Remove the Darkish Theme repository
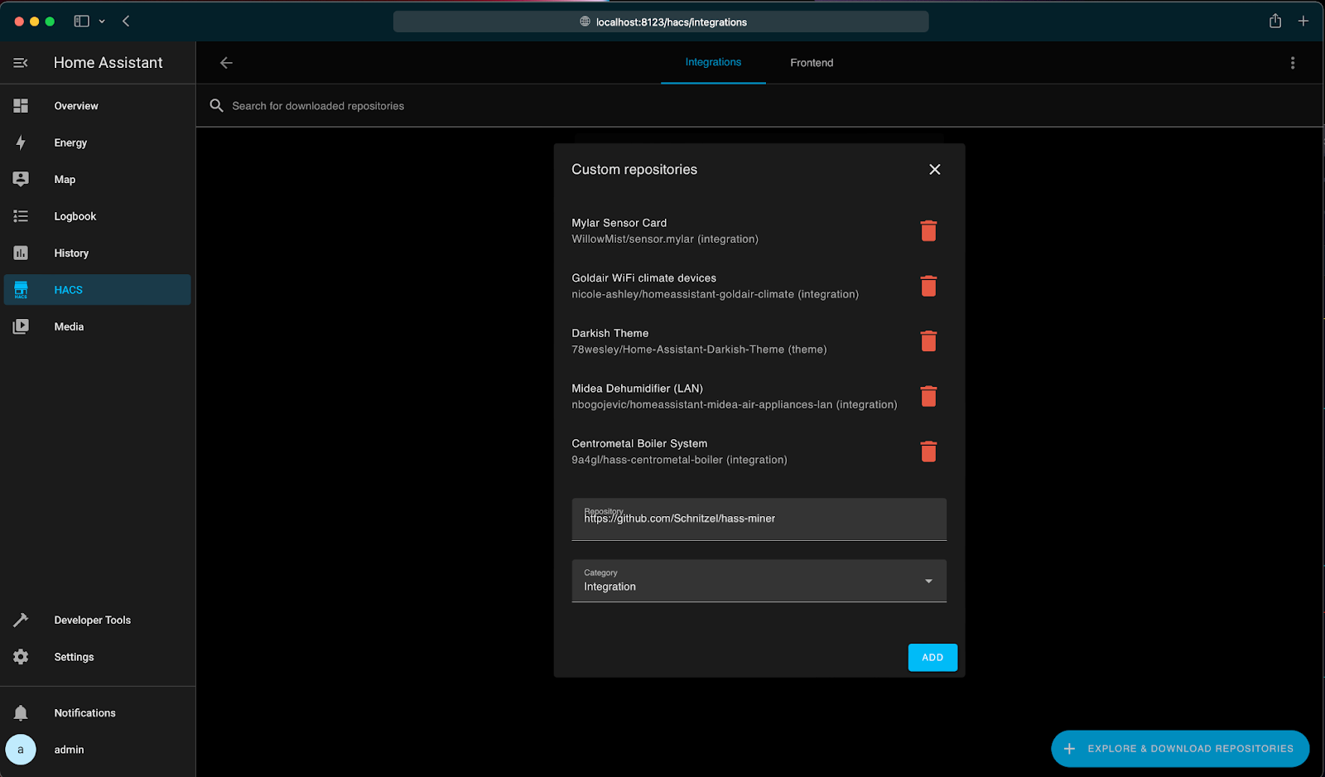Screen dimensions: 1325x777 pos(928,341)
